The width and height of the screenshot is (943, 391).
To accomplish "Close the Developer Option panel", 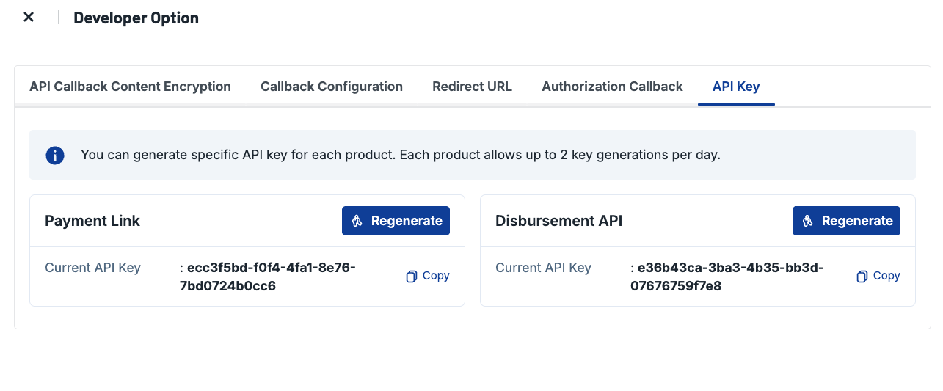I will (29, 18).
